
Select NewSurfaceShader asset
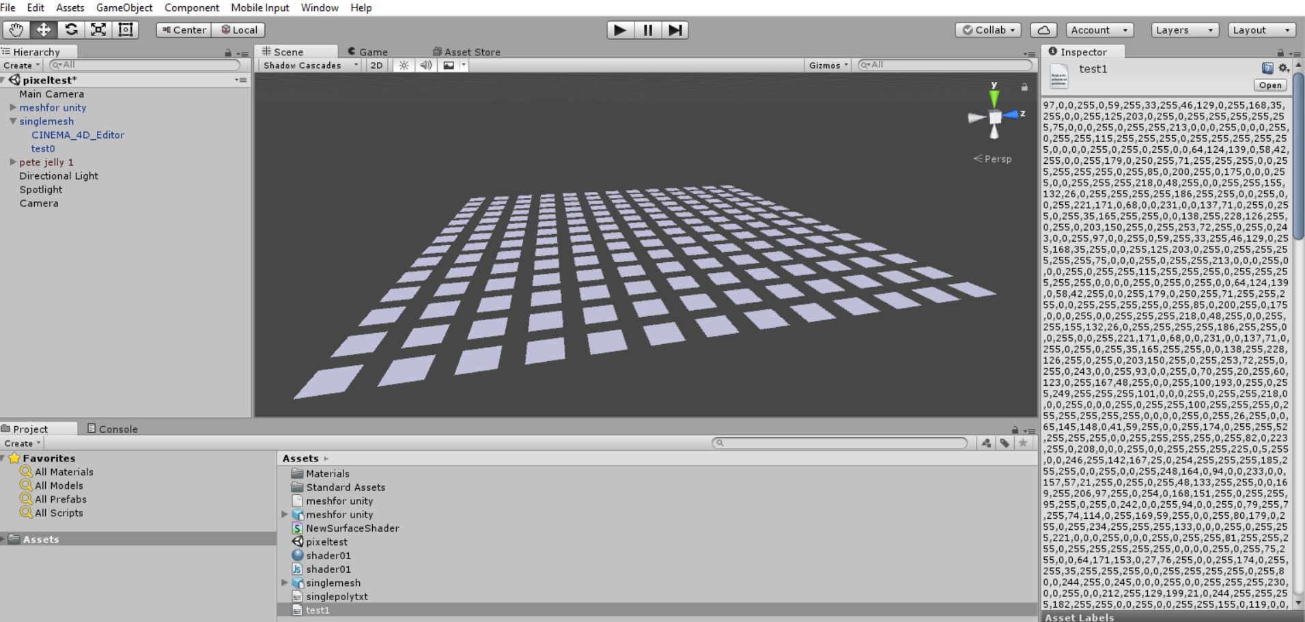(x=352, y=528)
